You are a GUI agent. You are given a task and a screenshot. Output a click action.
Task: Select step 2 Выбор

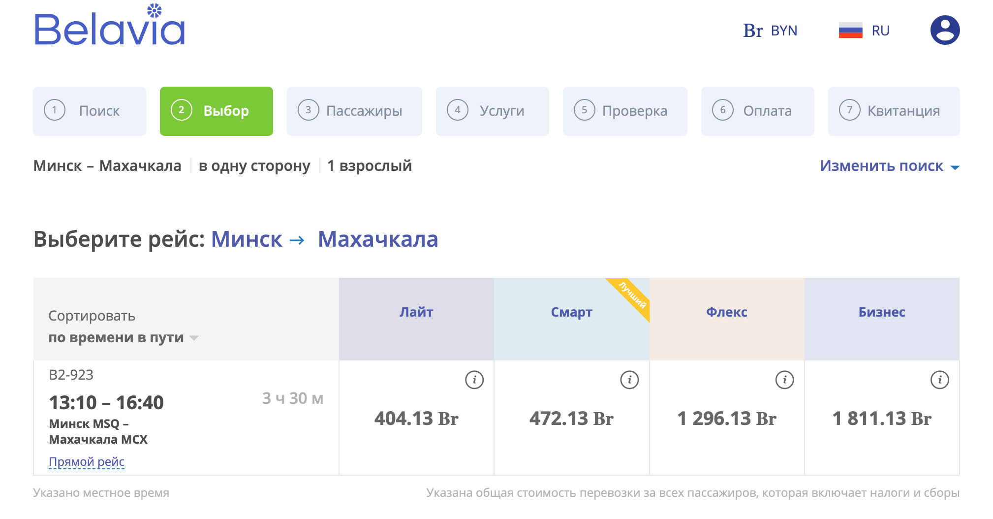point(217,111)
